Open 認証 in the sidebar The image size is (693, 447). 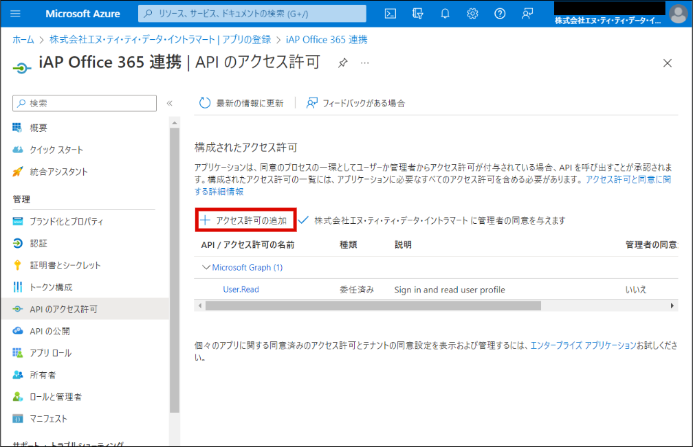(x=38, y=243)
